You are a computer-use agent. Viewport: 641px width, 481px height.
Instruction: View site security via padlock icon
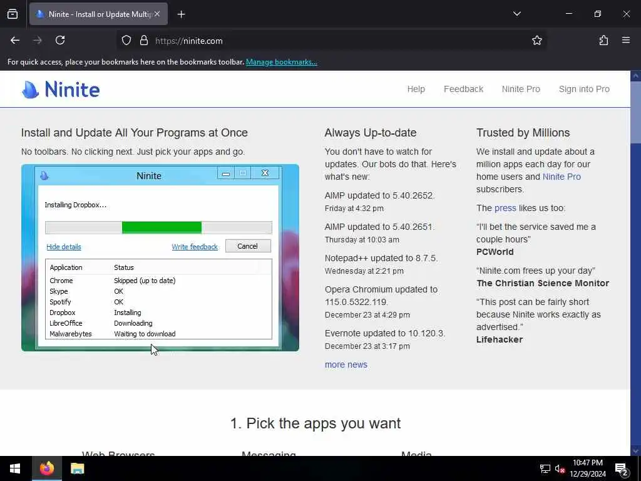tap(143, 41)
